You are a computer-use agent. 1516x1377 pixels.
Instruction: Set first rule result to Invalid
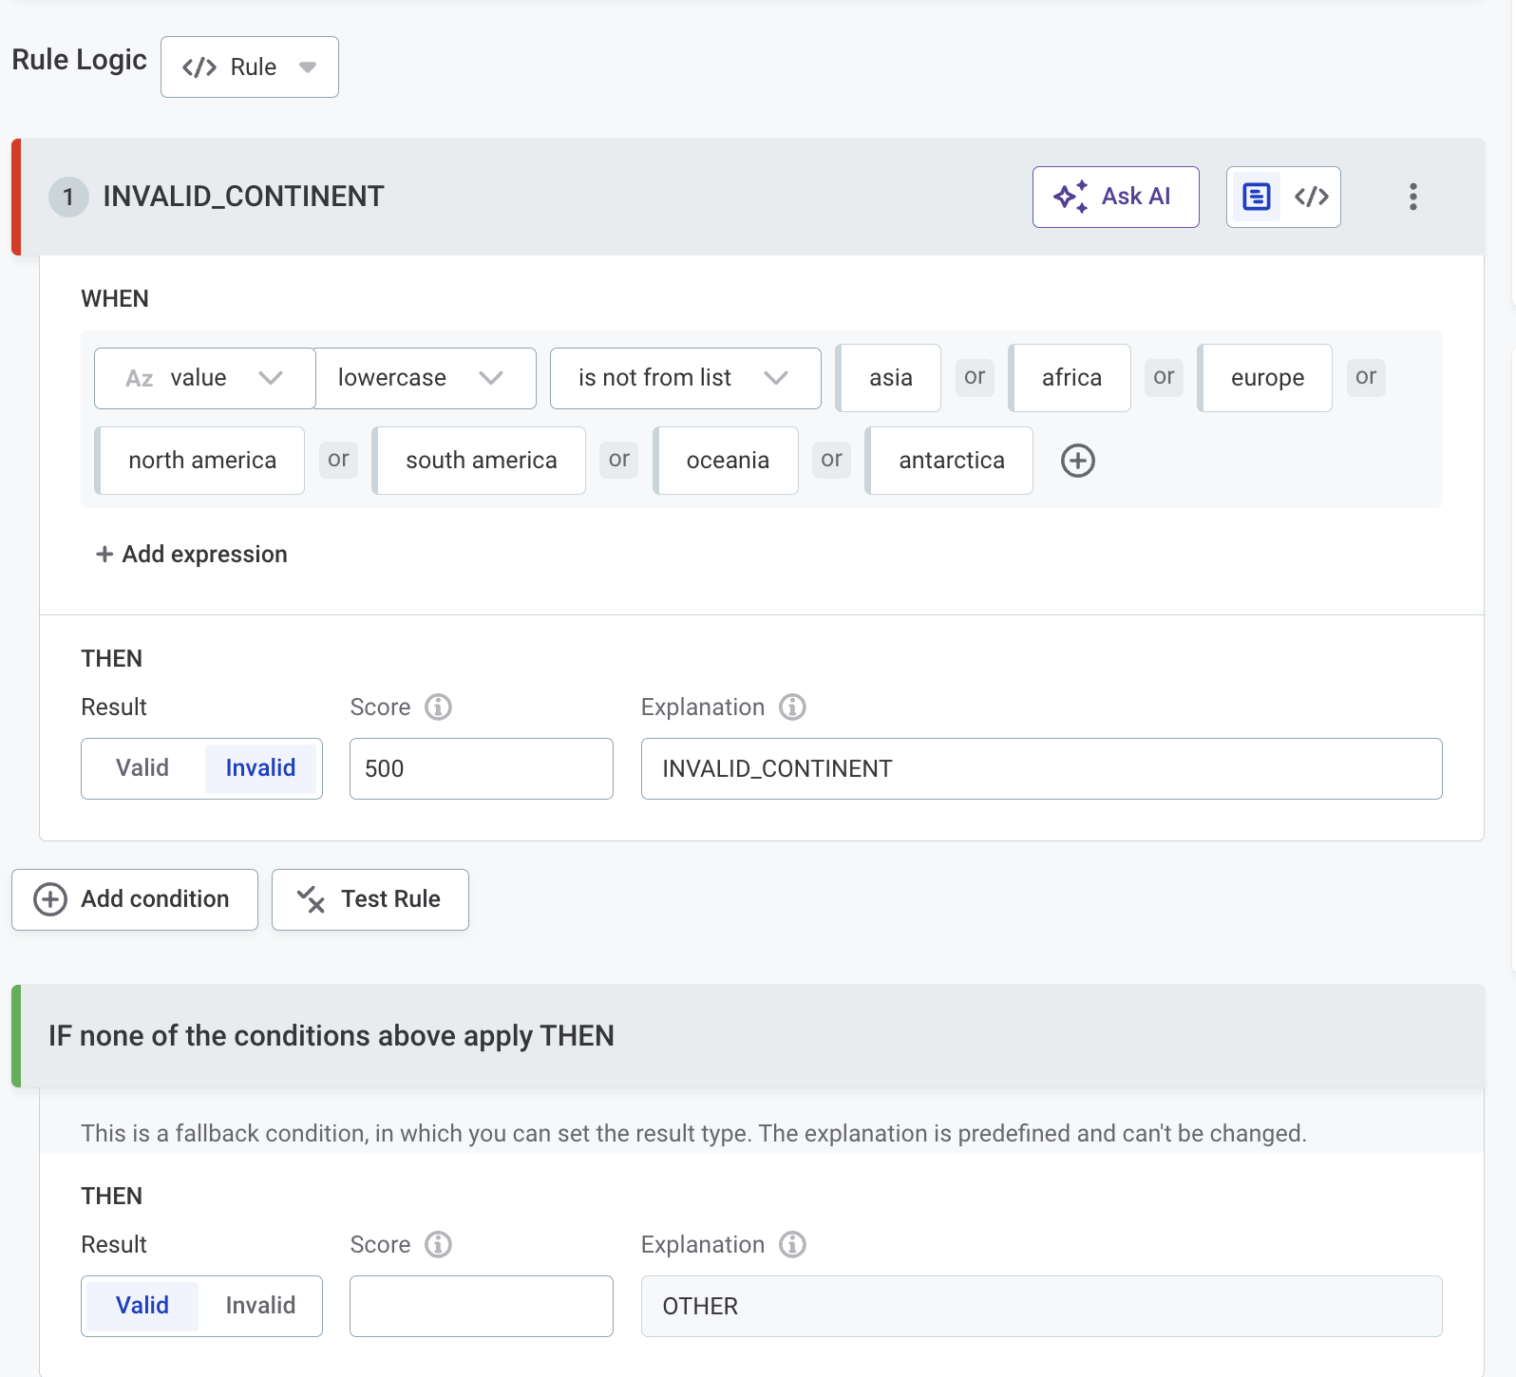coord(260,768)
